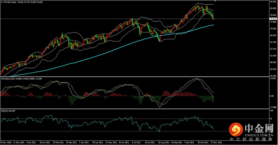
Task: Select the 10 Sep 2021 date label
Action: point(177,142)
